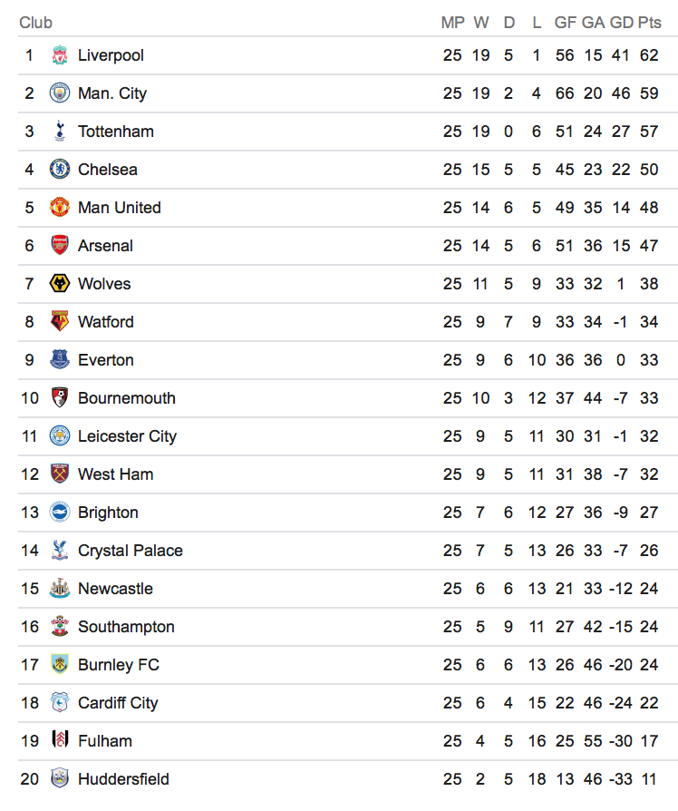This screenshot has width=678, height=811.
Task: Open the Southampton team link
Action: click(x=126, y=627)
